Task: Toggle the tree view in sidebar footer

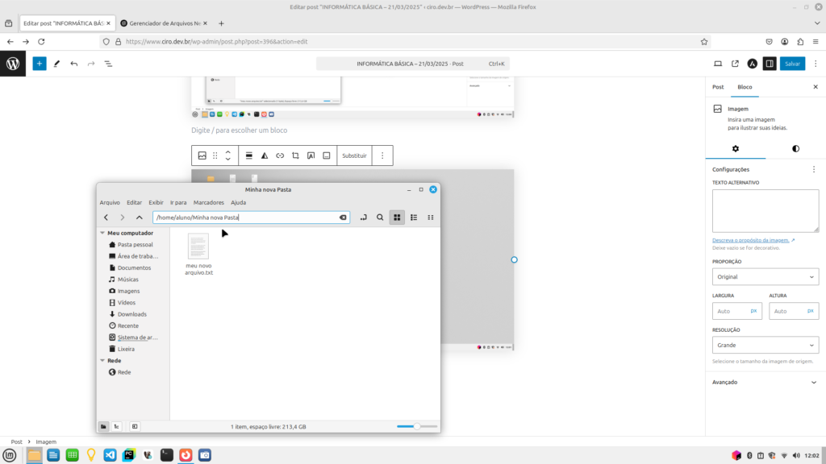Action: coord(117,426)
